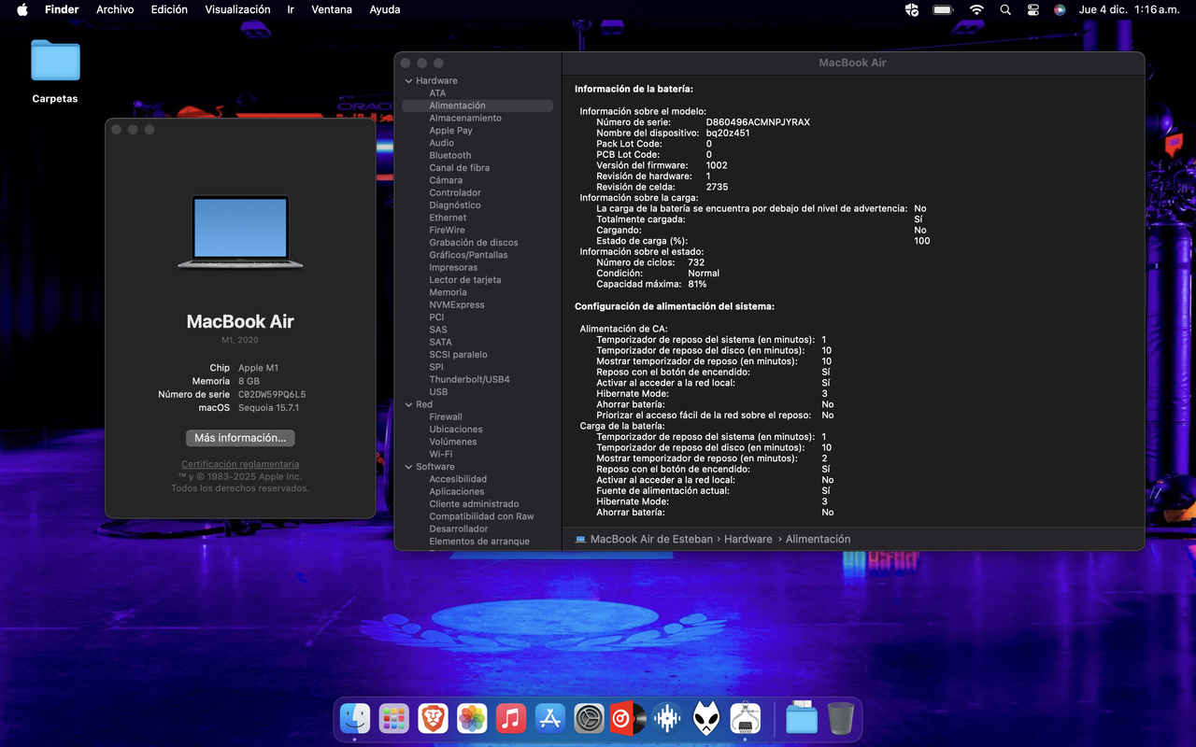Open System Settings from the Dock
Screen dimensions: 1196x747
point(589,718)
